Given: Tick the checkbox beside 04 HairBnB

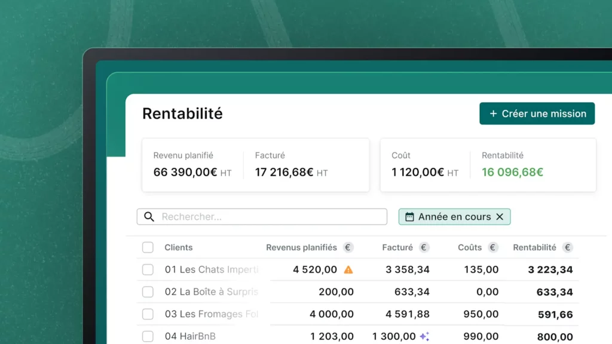Looking at the screenshot, I should point(148,336).
